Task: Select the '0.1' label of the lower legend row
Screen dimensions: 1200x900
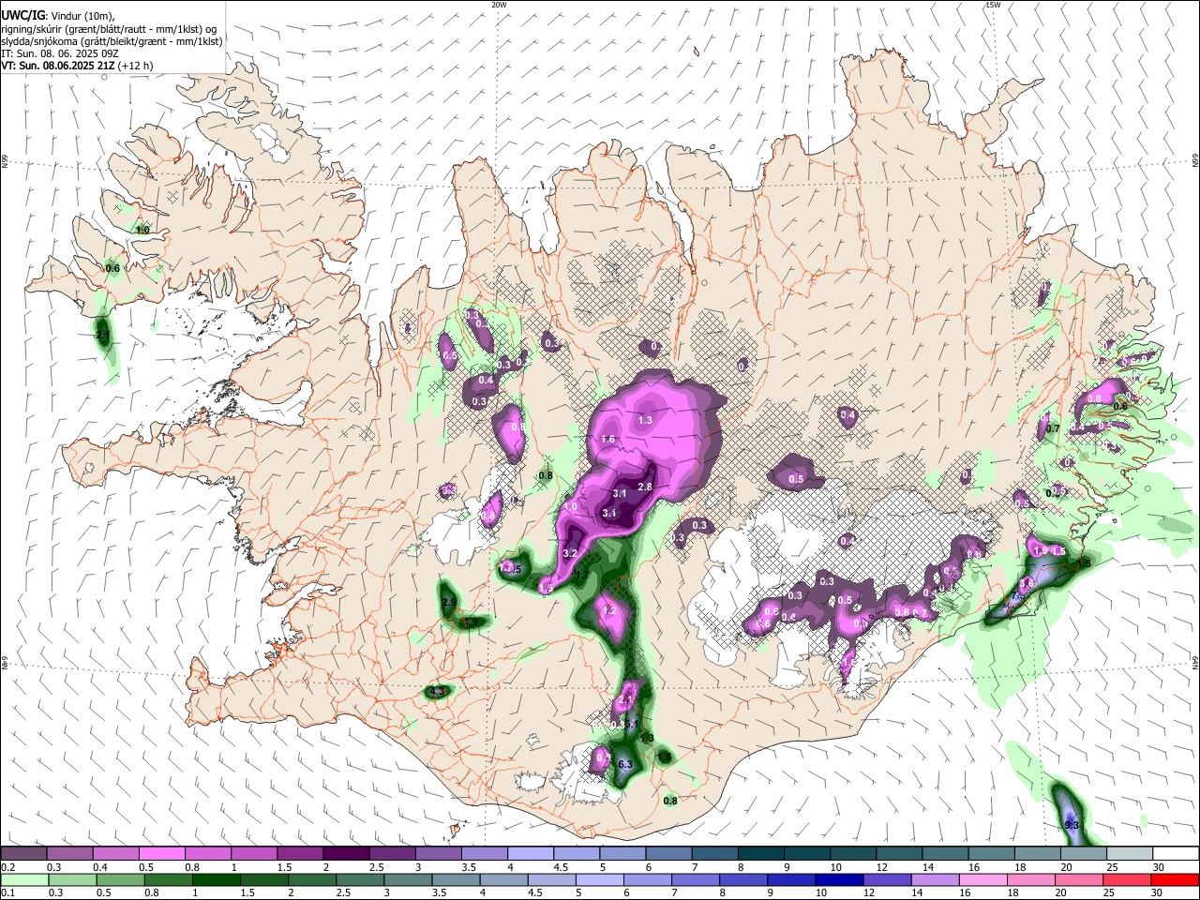Action: tap(7, 893)
